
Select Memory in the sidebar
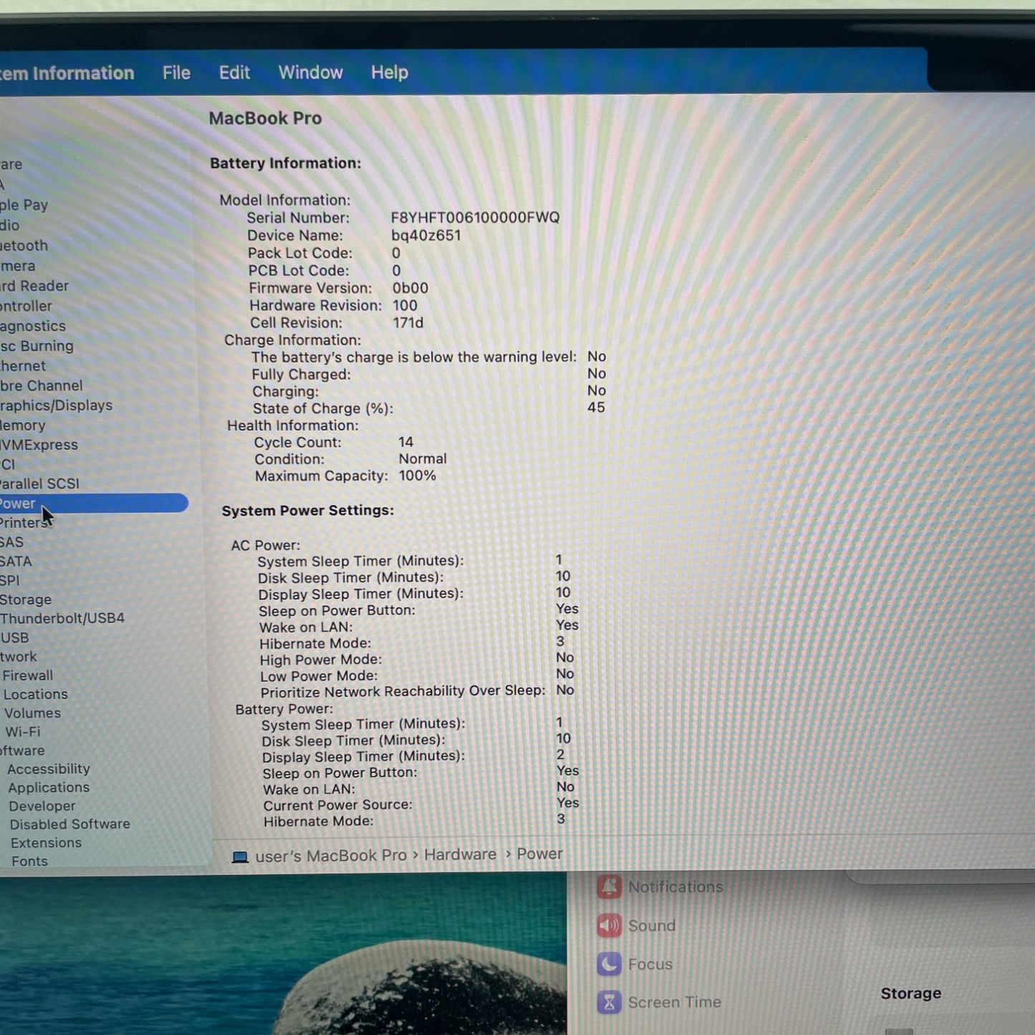click(23, 425)
